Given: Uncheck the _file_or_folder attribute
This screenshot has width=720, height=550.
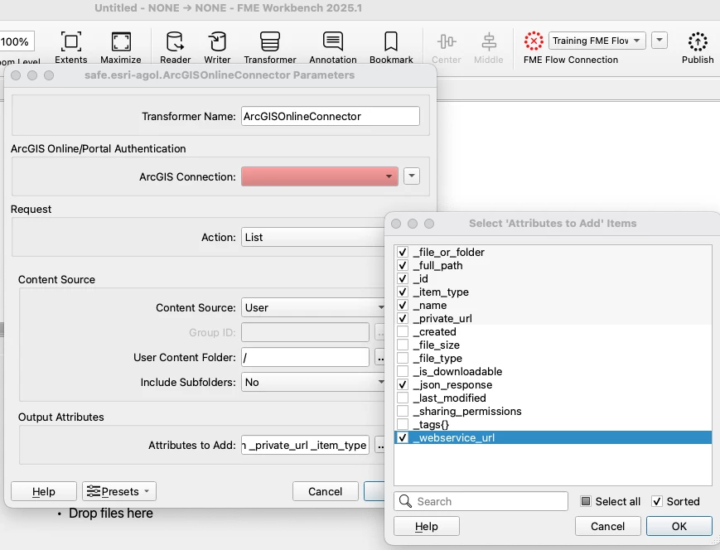Looking at the screenshot, I should tap(403, 252).
